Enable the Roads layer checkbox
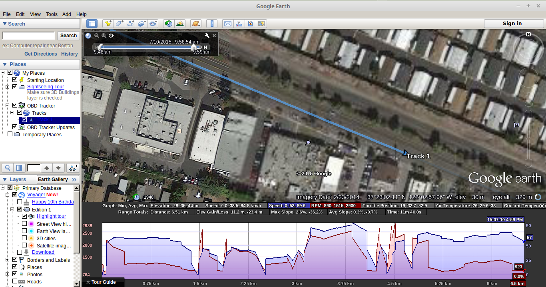The height and width of the screenshot is (287, 546). 15,281
